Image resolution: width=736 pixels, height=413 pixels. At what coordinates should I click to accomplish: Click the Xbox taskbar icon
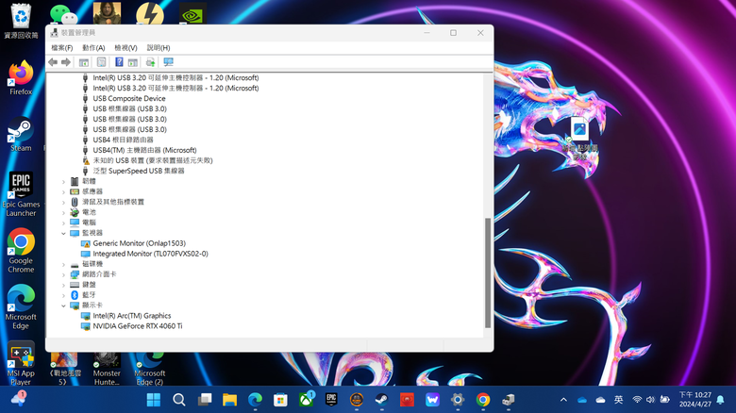306,400
